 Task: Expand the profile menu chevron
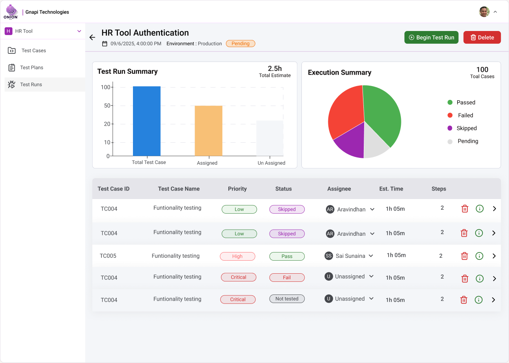pos(495,12)
